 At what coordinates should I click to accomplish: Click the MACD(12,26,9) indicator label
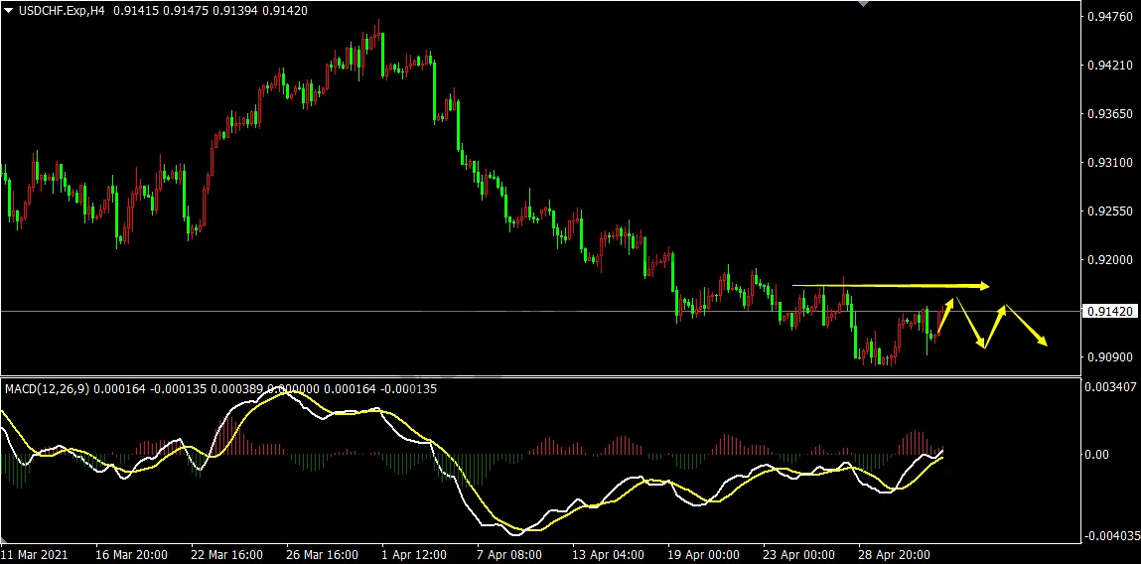pos(48,389)
